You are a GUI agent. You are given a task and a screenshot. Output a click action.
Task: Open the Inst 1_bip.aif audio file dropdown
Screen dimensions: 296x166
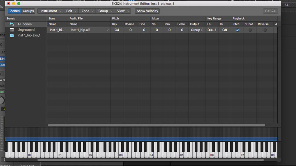108,30
